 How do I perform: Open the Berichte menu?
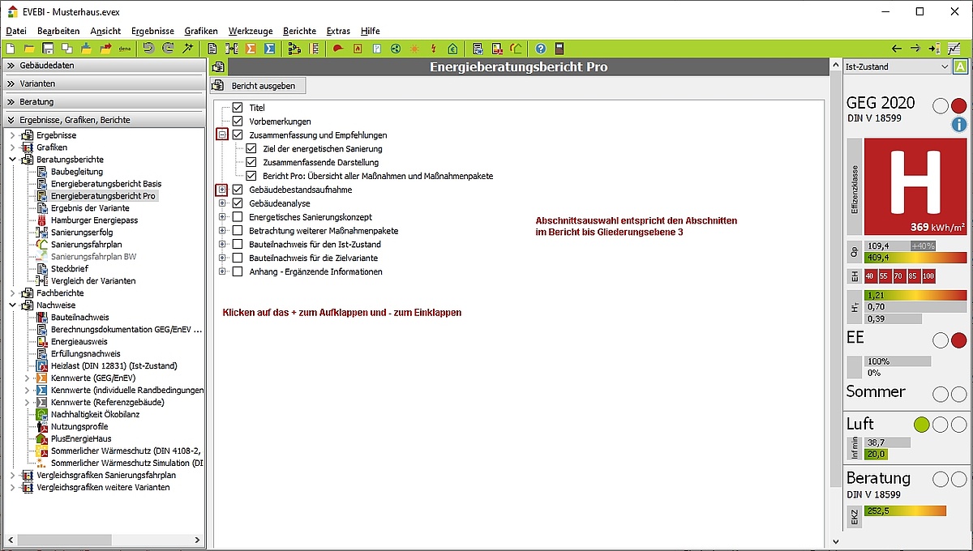pyautogui.click(x=299, y=31)
